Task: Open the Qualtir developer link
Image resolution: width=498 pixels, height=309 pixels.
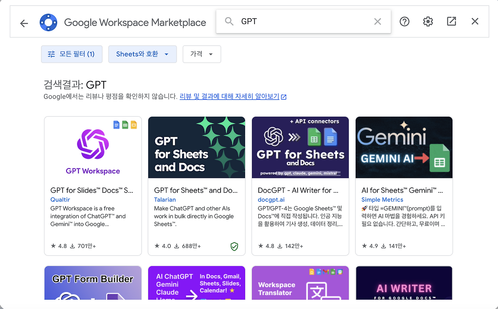Action: point(60,199)
